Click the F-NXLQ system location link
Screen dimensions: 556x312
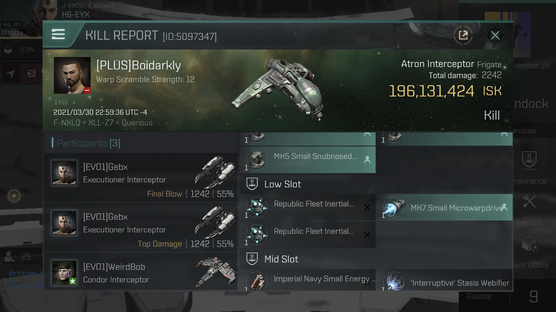[67, 123]
